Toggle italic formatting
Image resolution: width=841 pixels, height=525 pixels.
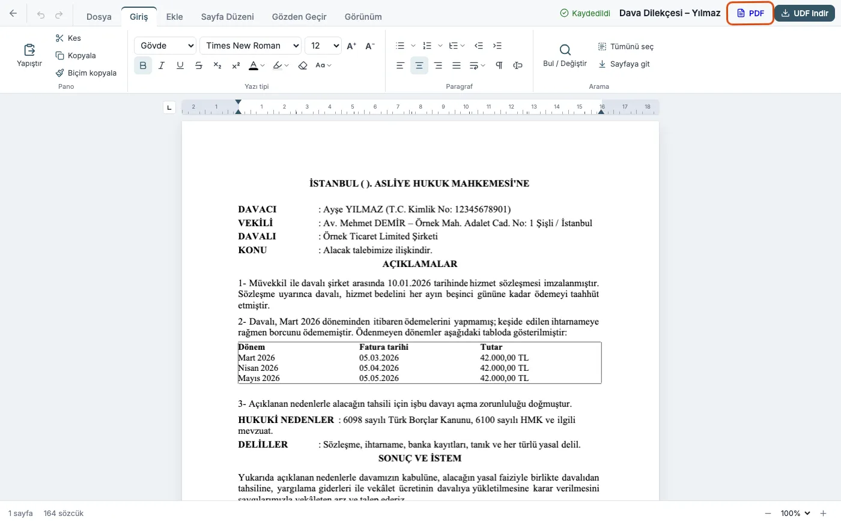(162, 65)
